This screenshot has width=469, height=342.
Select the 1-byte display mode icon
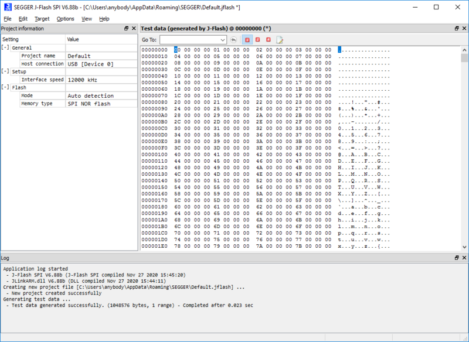click(247, 39)
